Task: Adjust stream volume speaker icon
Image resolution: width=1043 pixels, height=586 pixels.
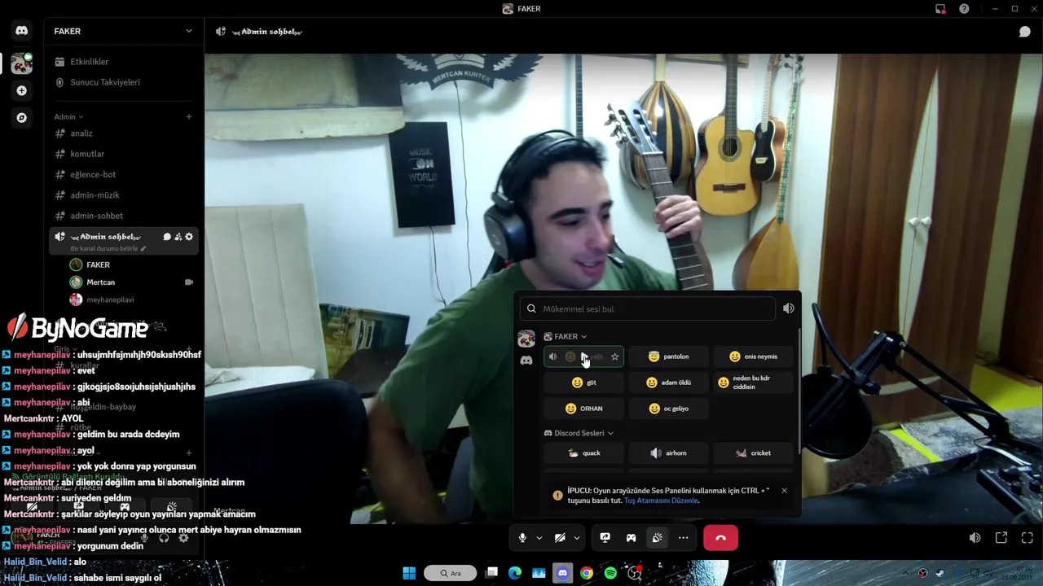Action: click(x=975, y=538)
